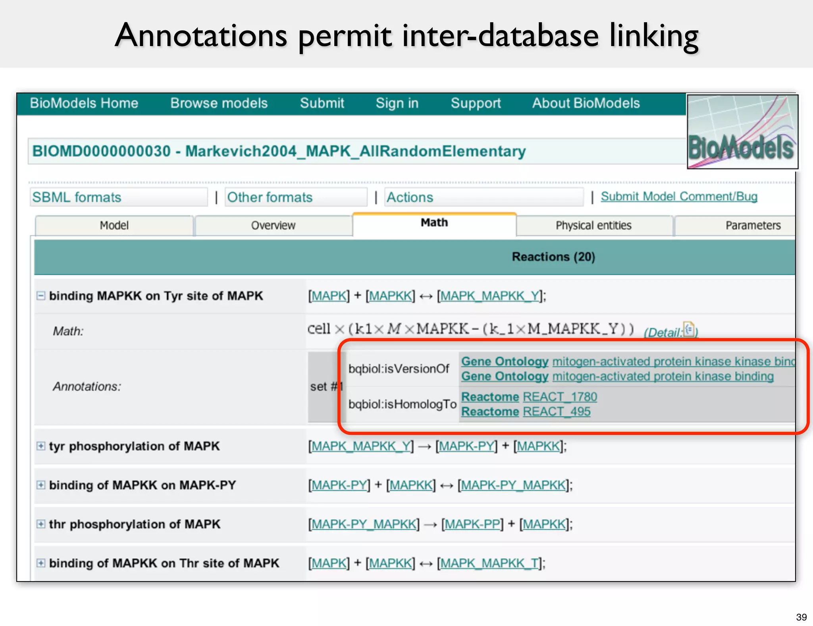Click Submit Model Comment/Bug link
This screenshot has width=813, height=626.
click(679, 196)
